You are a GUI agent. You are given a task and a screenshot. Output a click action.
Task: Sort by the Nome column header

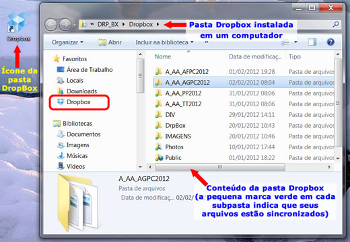coord(163,56)
